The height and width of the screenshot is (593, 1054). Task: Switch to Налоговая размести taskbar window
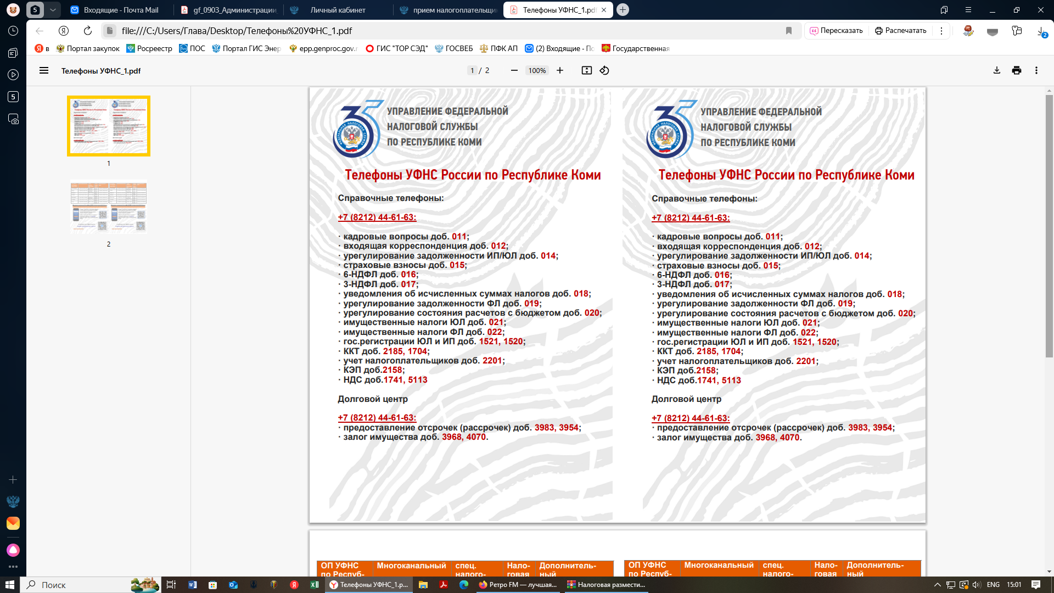click(607, 585)
